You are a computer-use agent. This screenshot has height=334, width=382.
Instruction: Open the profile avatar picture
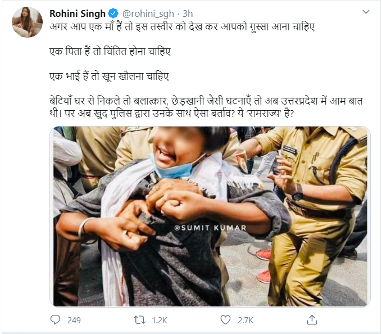[x=27, y=22]
